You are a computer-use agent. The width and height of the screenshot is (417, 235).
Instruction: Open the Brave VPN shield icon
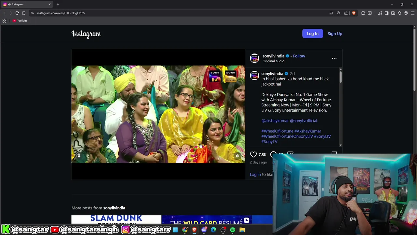click(x=406, y=13)
